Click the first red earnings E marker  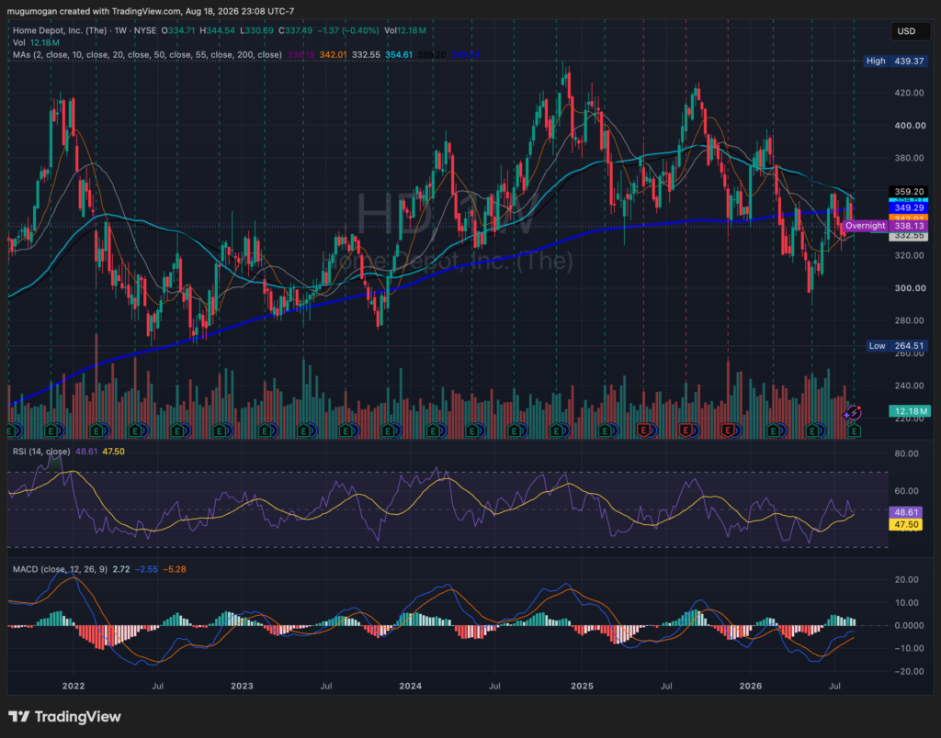[644, 430]
